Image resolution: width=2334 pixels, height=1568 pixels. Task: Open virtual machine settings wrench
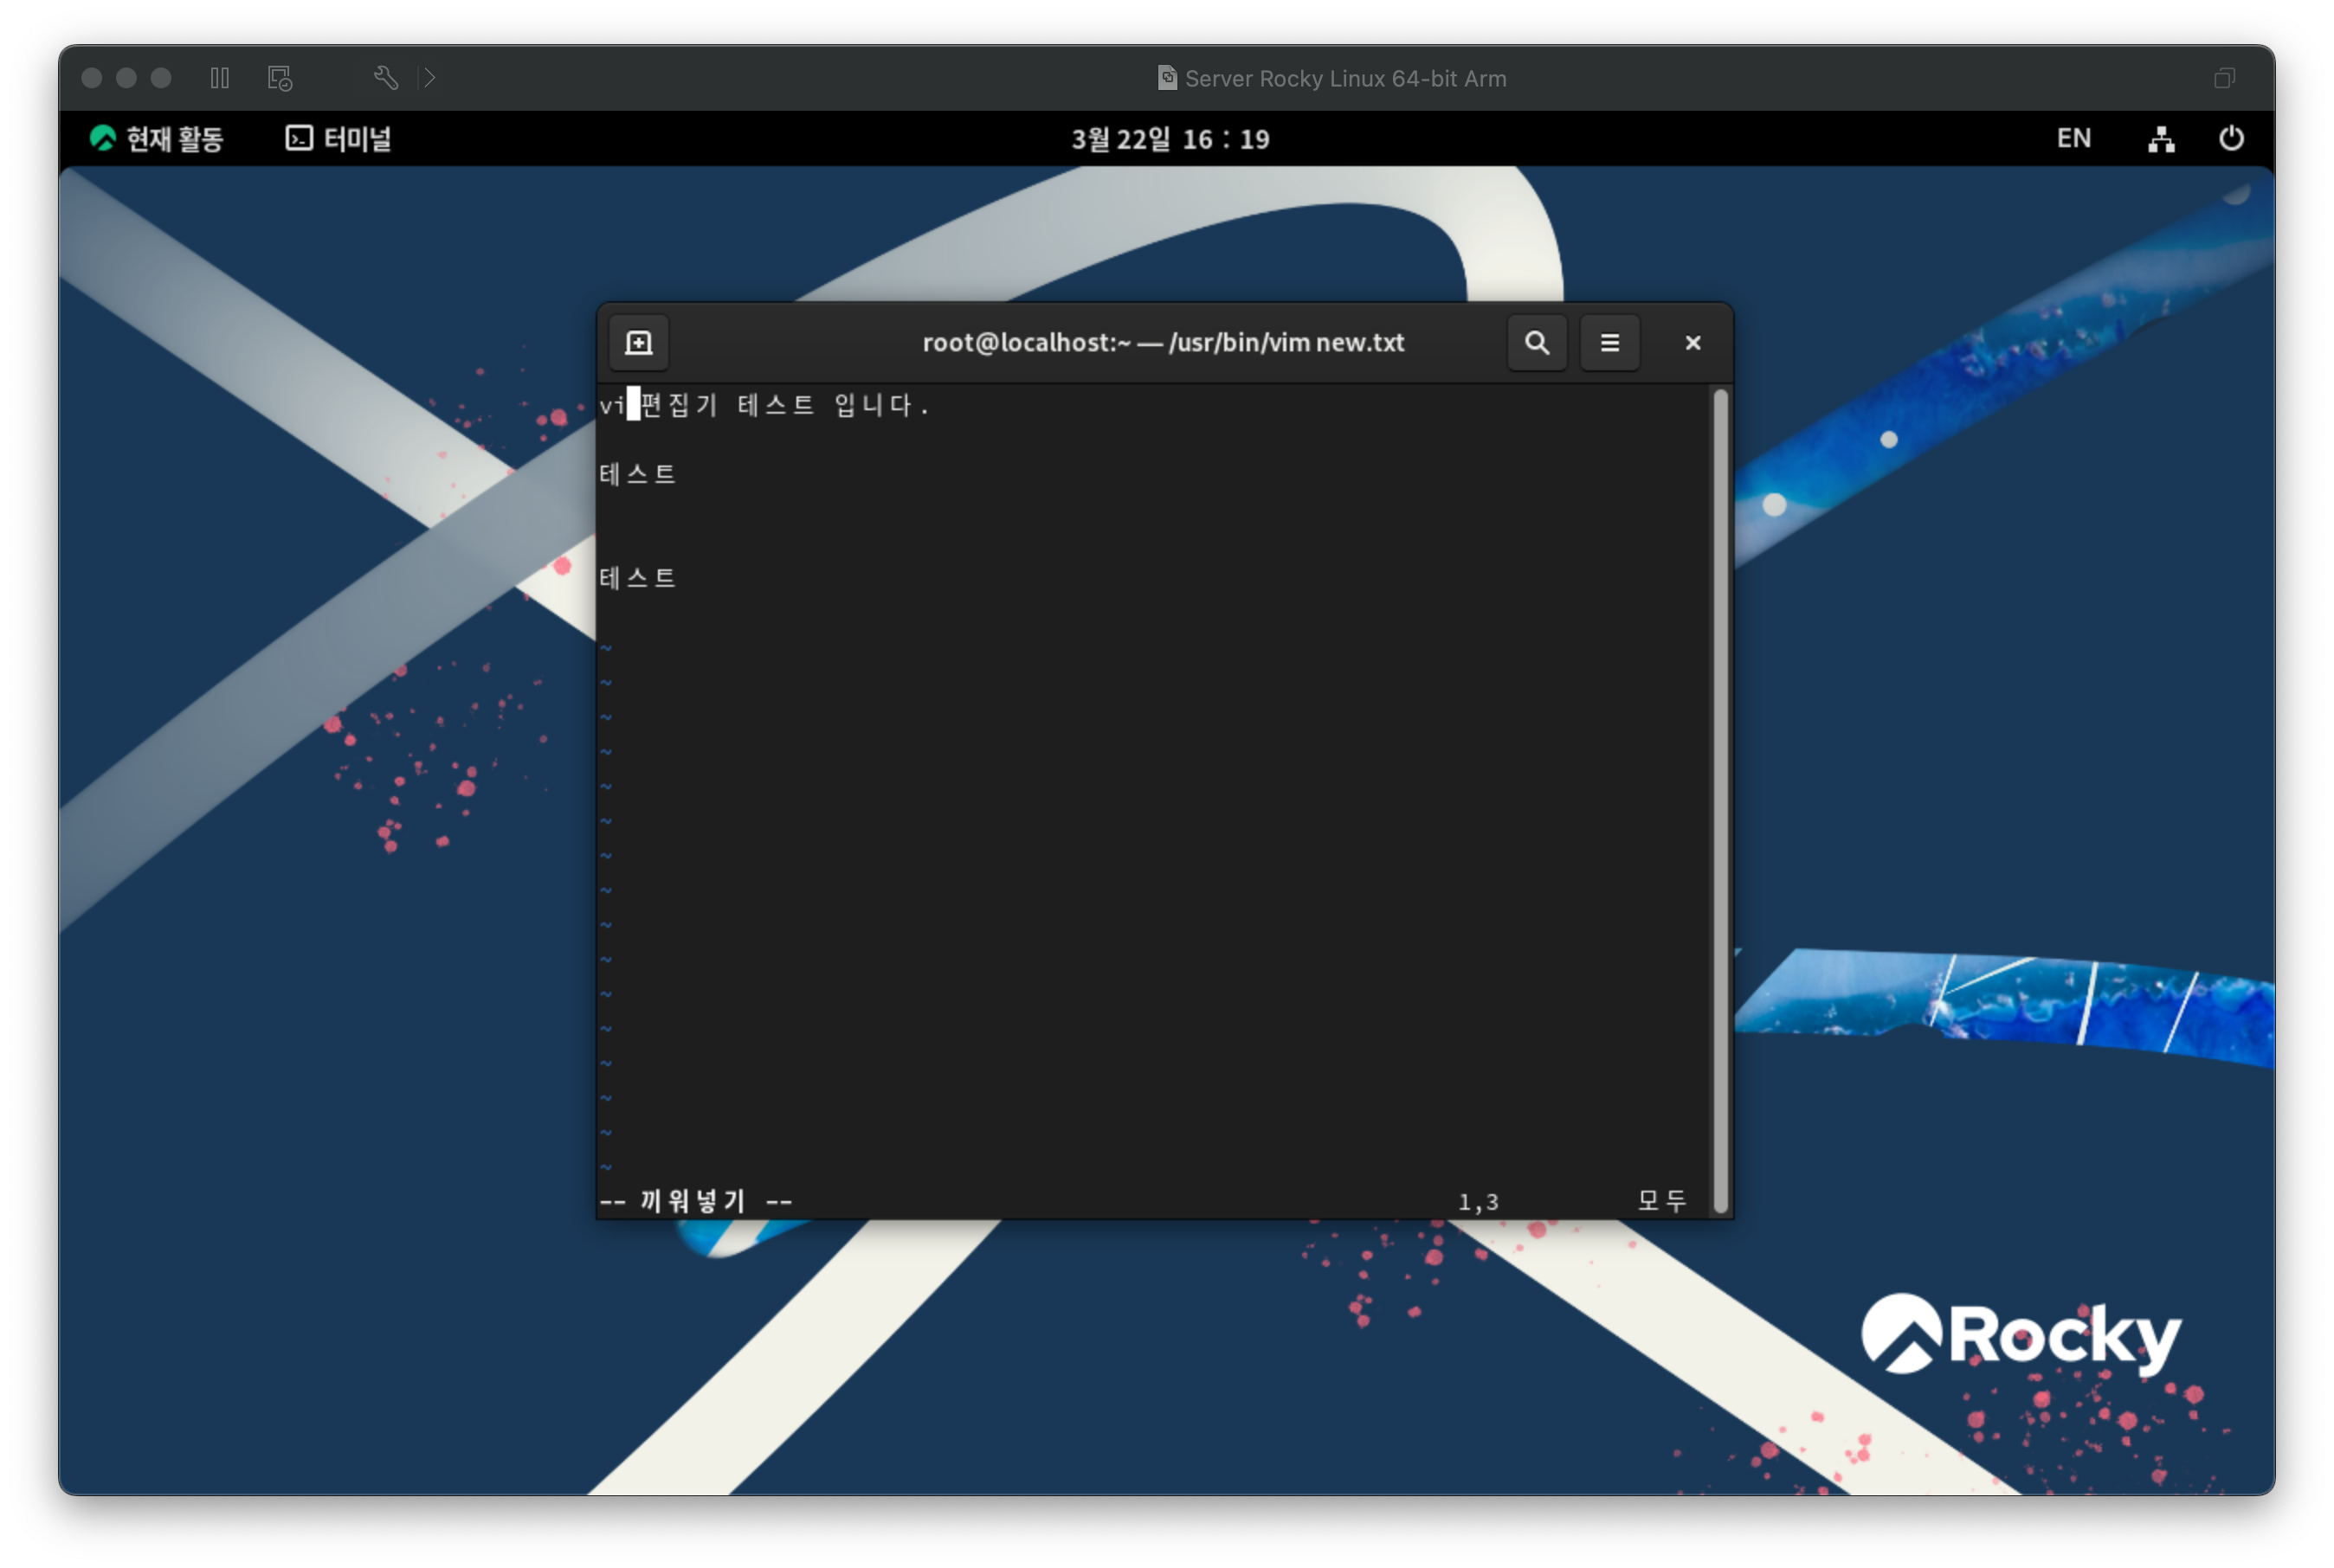pos(386,78)
